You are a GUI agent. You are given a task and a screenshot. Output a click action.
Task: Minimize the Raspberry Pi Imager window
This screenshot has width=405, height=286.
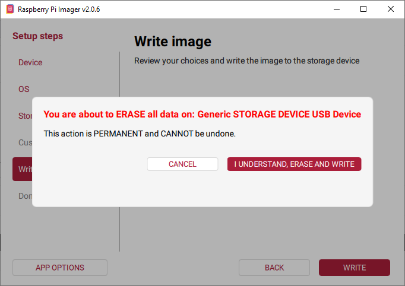pyautogui.click(x=336, y=9)
